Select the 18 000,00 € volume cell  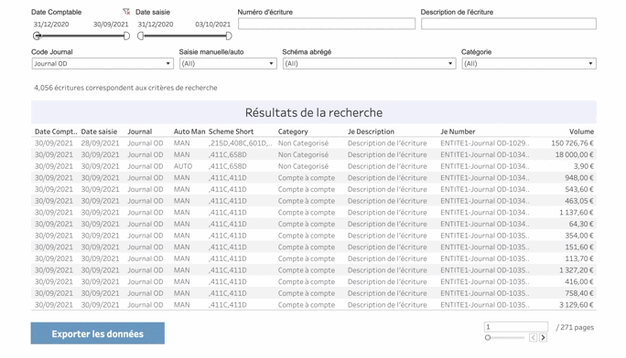(574, 154)
